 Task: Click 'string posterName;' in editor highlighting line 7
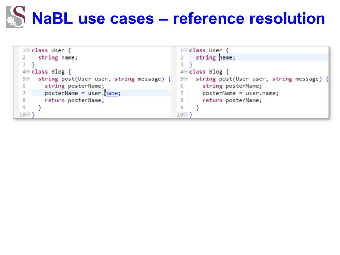click(74, 86)
